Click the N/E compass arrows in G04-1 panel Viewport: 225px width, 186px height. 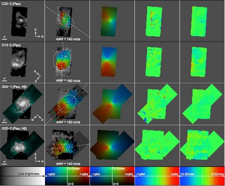click(x=37, y=118)
